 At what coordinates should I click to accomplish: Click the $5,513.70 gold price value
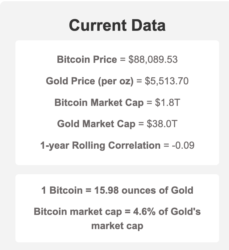pos(167,81)
